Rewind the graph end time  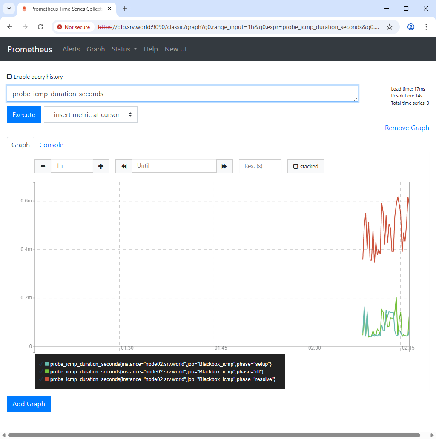123,166
